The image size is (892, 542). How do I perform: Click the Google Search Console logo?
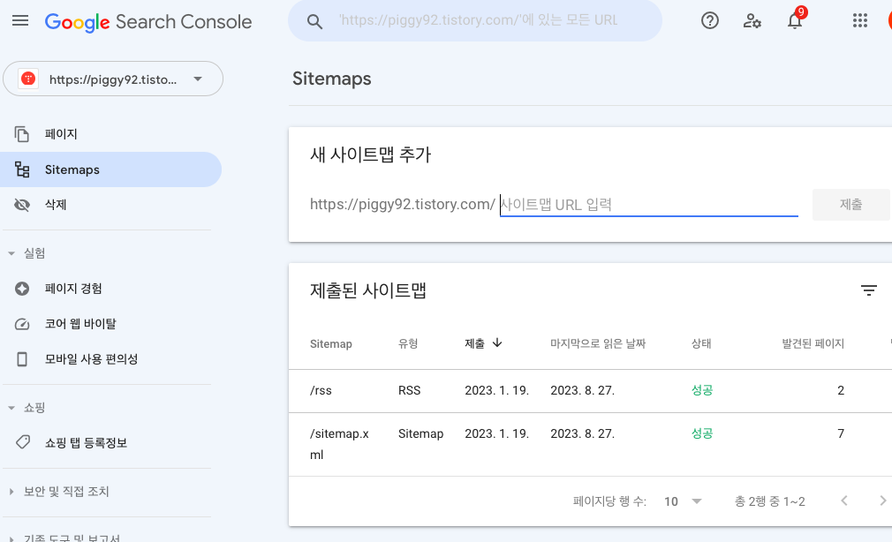pyautogui.click(x=147, y=21)
